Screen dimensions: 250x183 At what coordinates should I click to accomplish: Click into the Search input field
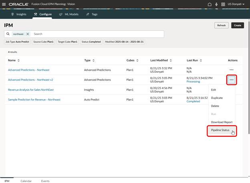(x=96, y=34)
